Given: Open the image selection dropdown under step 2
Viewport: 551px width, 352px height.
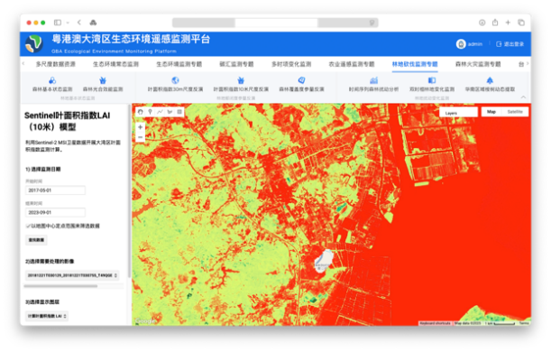Looking at the screenshot, I should [x=72, y=275].
